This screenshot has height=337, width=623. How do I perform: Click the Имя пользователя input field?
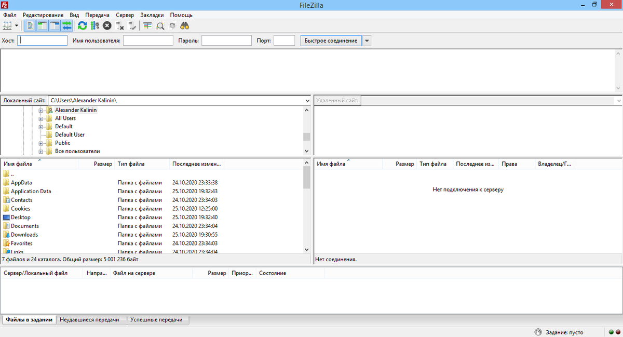[x=148, y=41]
